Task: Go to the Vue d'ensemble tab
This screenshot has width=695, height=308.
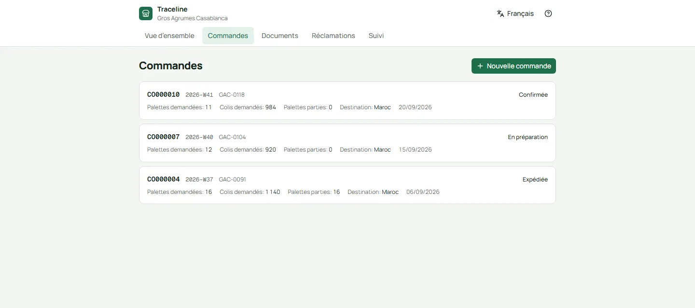Action: (169, 36)
